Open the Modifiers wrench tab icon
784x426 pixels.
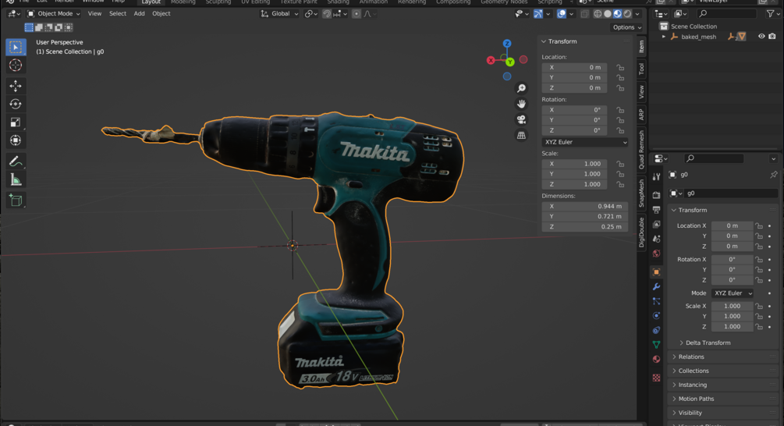657,286
